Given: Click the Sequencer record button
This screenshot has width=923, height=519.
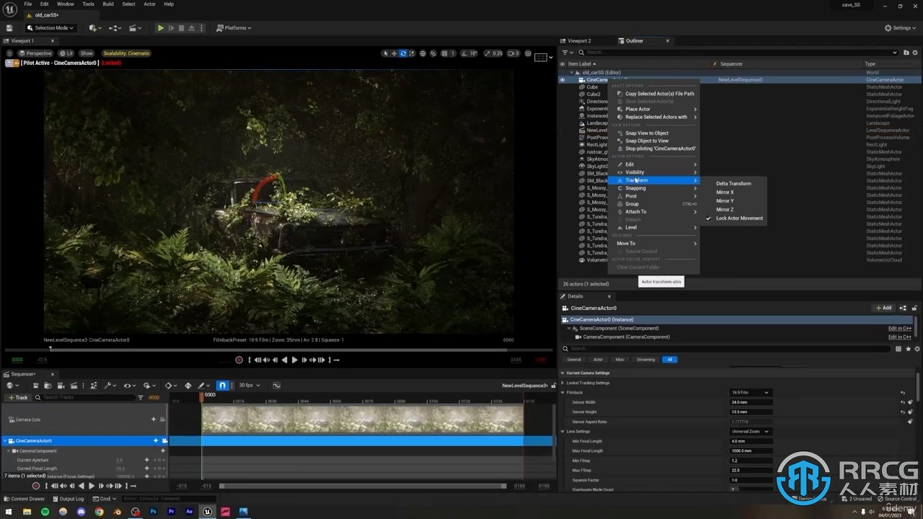Looking at the screenshot, I should coord(36,486).
